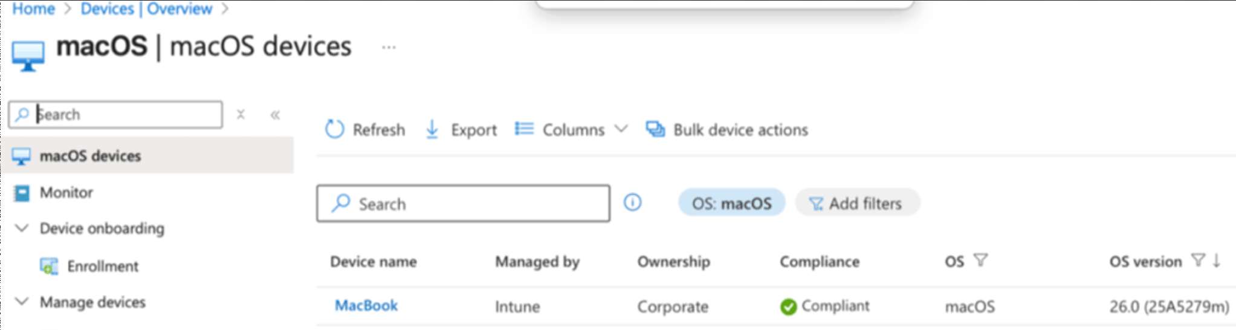Select macOS devices in sidebar
This screenshot has width=1236, height=330.
90,156
